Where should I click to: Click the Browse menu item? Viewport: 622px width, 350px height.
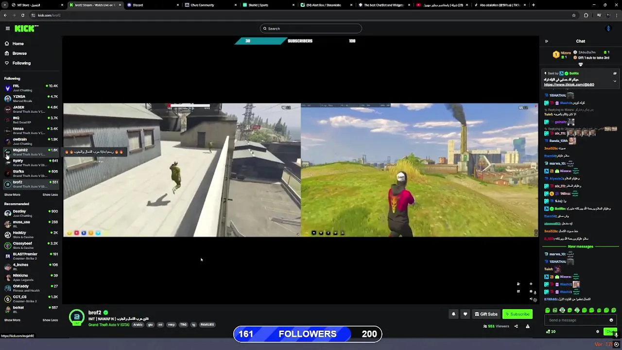click(x=19, y=53)
